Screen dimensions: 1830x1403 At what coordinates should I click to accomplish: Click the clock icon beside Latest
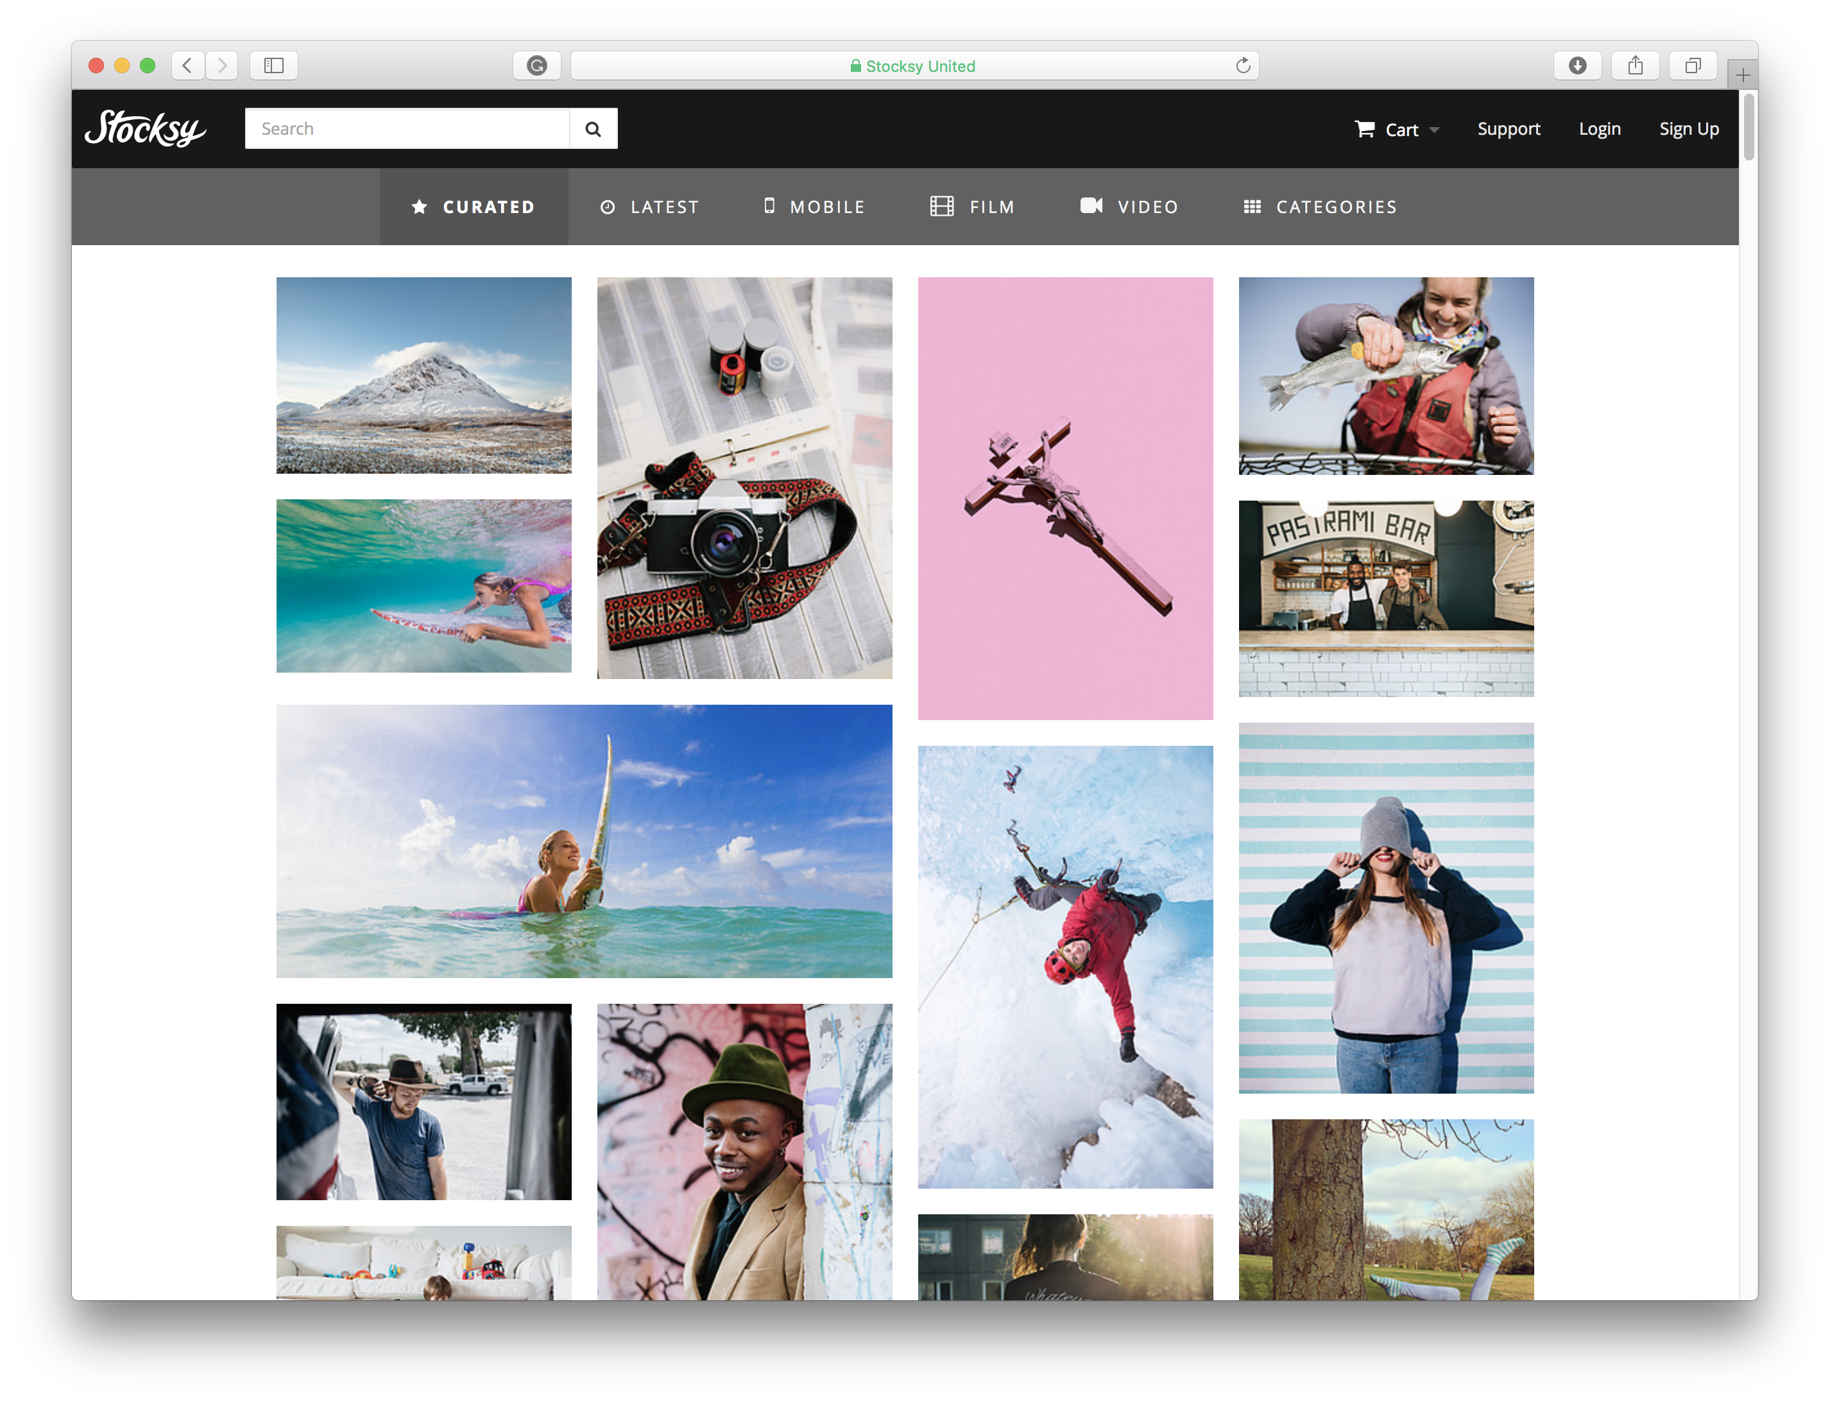(x=608, y=207)
